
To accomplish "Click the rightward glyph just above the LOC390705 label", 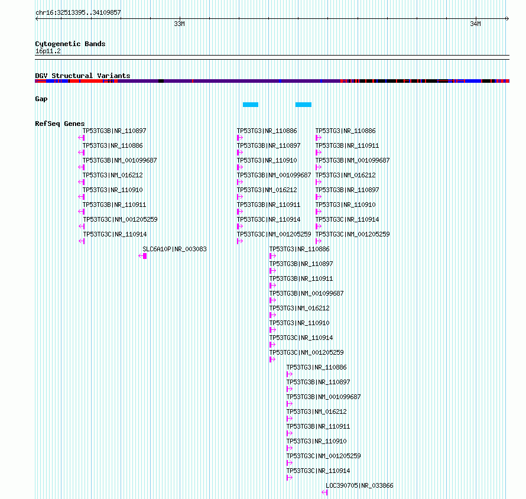I will click(290, 478).
